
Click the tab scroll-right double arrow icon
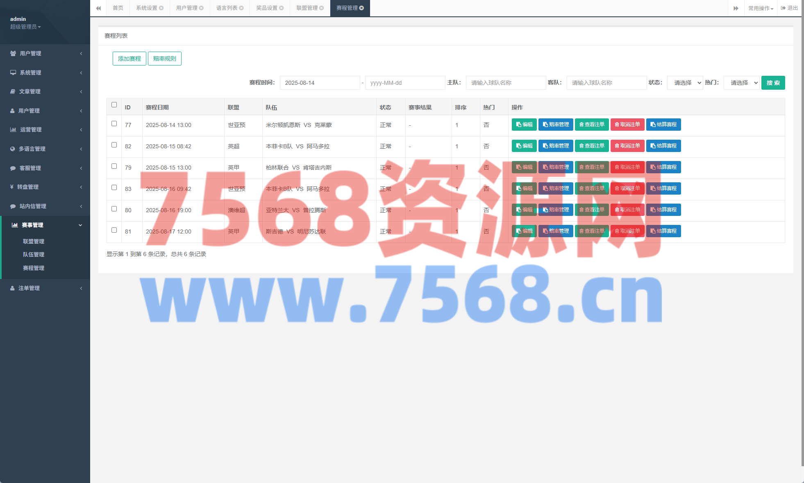click(736, 8)
